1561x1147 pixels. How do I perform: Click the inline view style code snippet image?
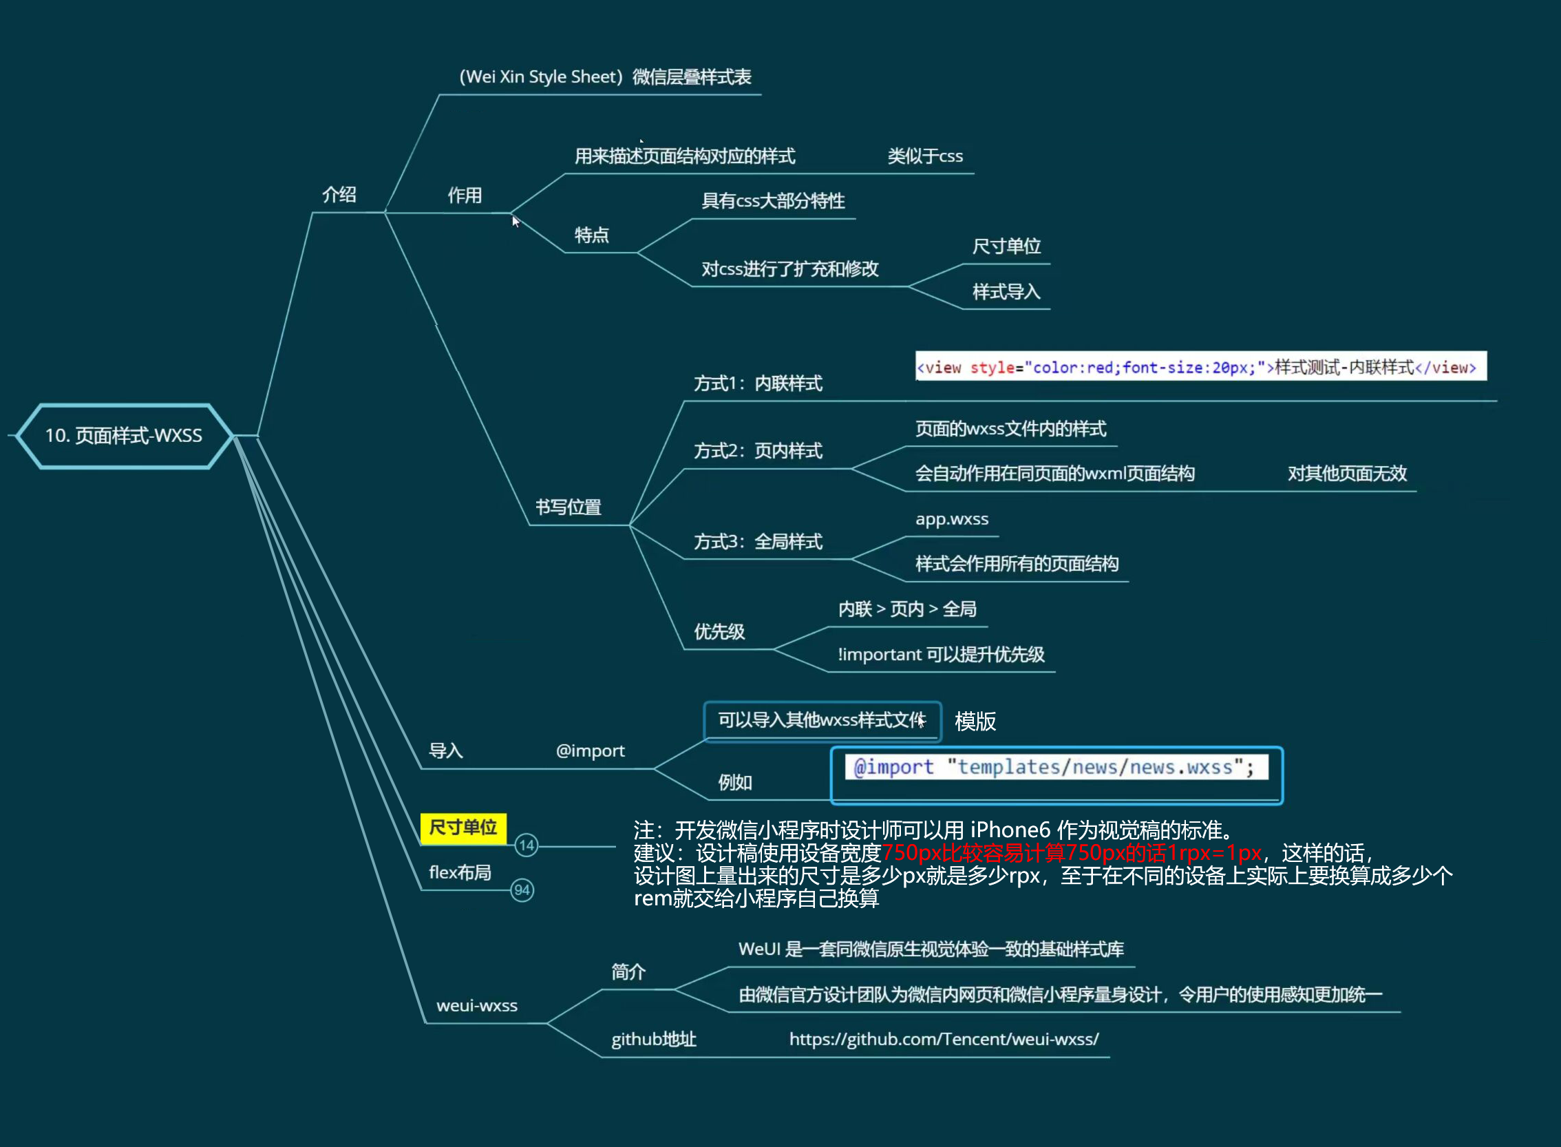pyautogui.click(x=1201, y=366)
